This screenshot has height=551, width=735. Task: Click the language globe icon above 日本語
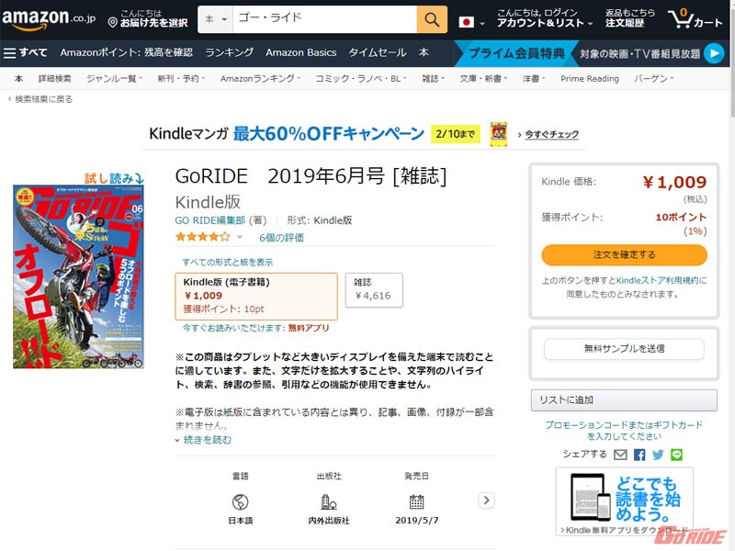(241, 501)
